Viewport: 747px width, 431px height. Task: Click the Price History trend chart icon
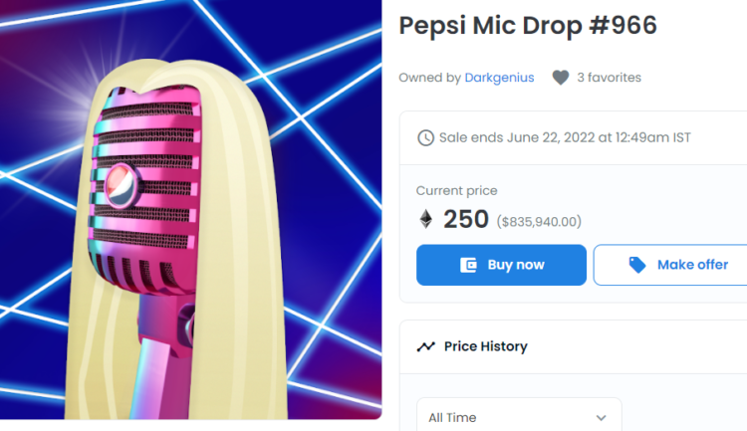pos(426,346)
